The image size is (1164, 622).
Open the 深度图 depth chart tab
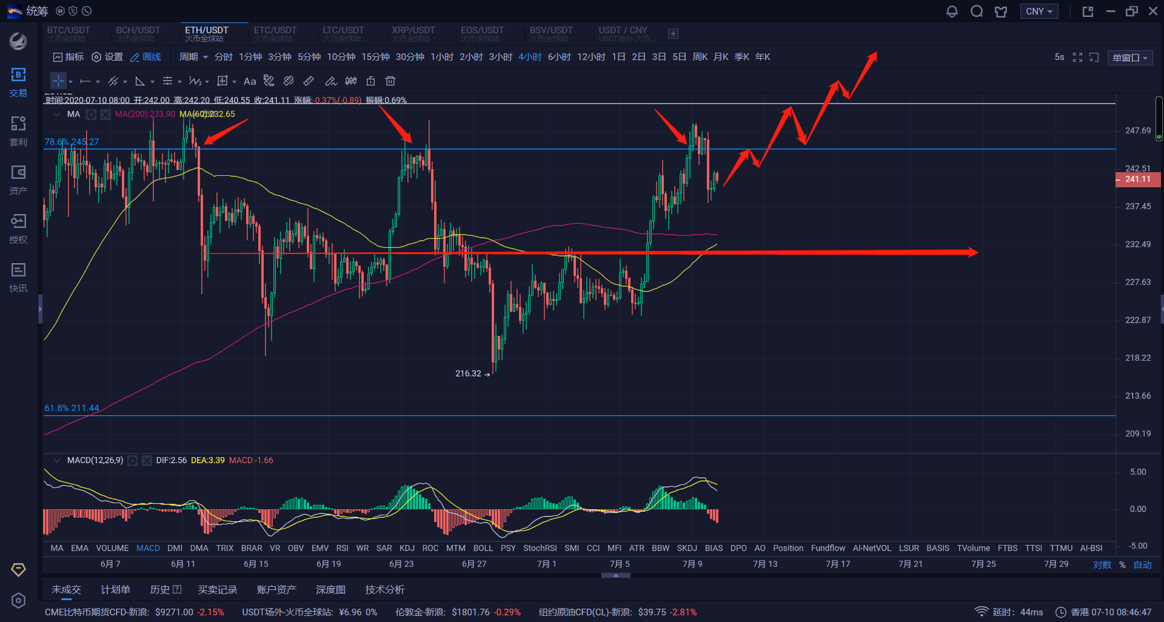click(x=330, y=590)
